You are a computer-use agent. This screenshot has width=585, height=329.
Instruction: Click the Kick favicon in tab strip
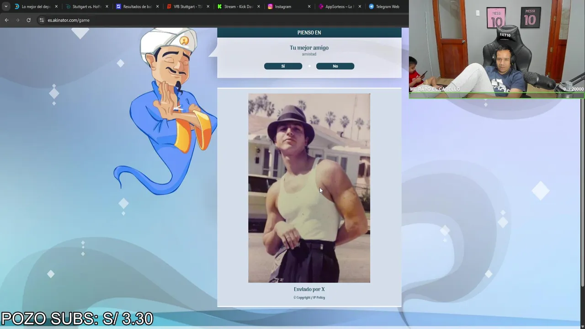pos(219,6)
